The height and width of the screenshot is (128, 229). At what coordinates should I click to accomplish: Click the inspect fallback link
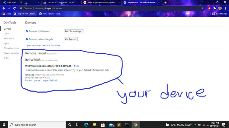coord(50,80)
